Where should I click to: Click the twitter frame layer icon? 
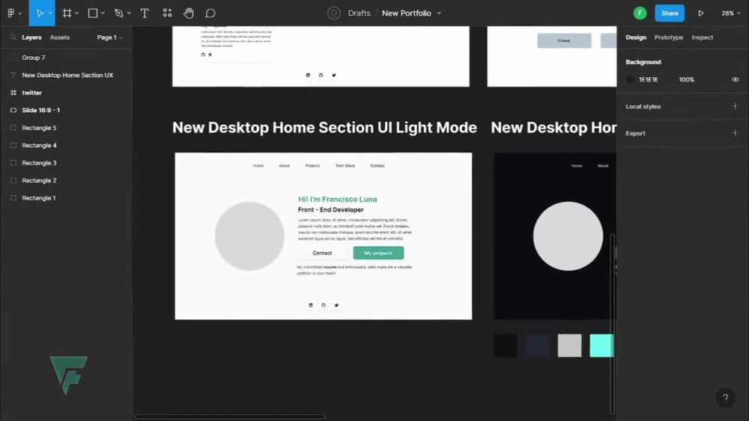[x=13, y=93]
